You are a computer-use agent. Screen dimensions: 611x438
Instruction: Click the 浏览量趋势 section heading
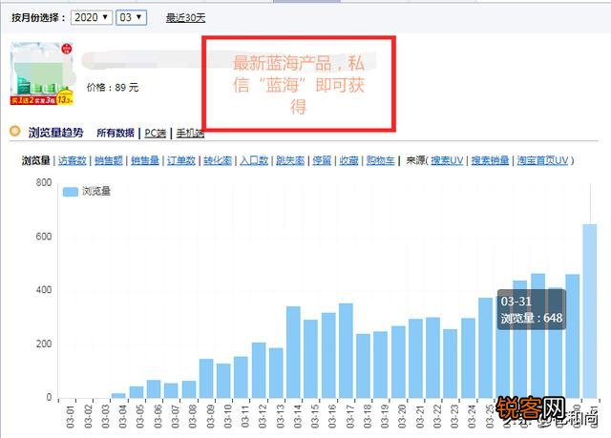[x=55, y=133]
